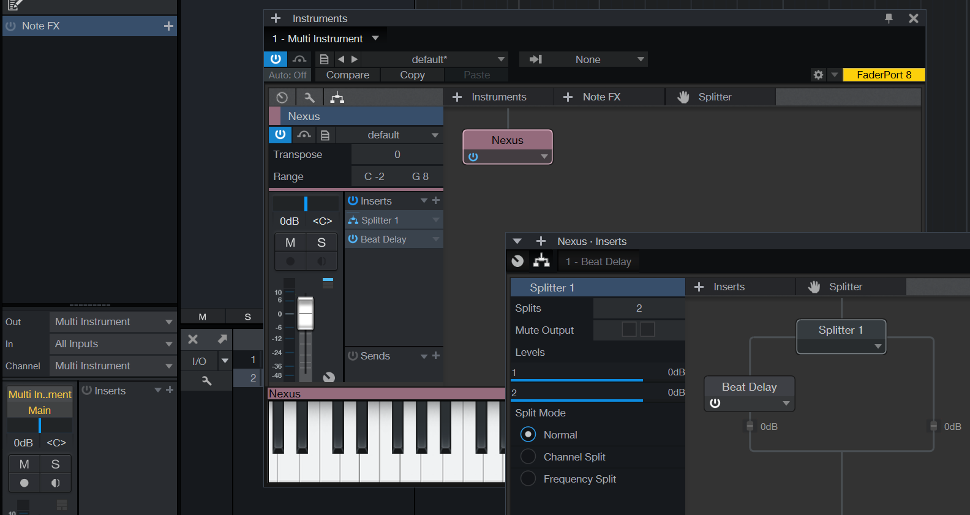Screen dimensions: 970x515
Task: Open the gear settings icon near FaderPort 8
Action: (x=819, y=75)
